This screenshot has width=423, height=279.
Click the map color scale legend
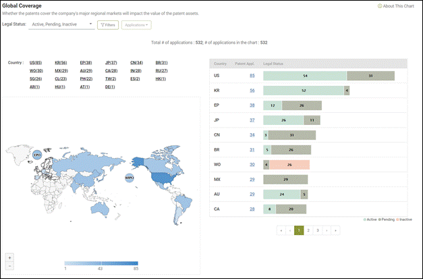coord(101,263)
